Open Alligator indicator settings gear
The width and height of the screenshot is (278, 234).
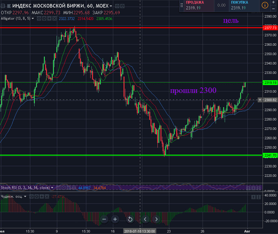[x=44, y=18]
